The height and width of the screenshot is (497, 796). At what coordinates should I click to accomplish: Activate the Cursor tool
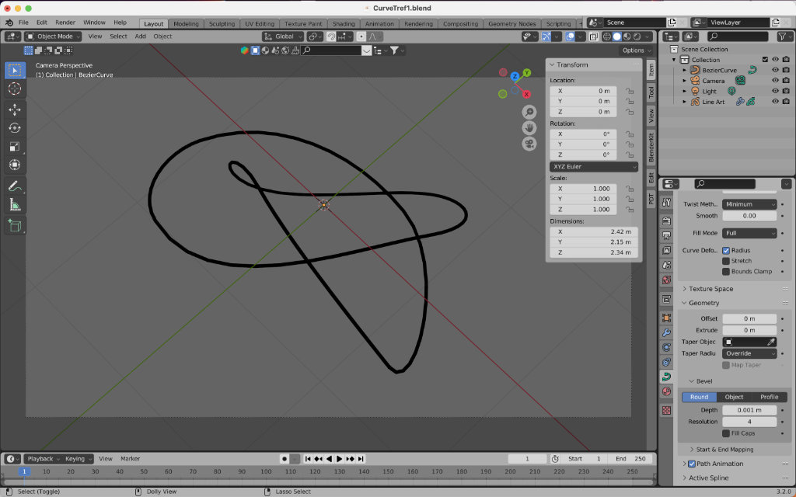tap(15, 89)
